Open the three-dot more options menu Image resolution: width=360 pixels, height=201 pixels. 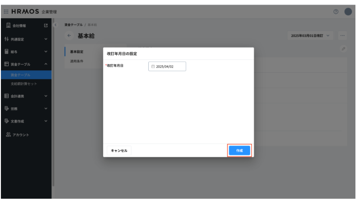(343, 36)
